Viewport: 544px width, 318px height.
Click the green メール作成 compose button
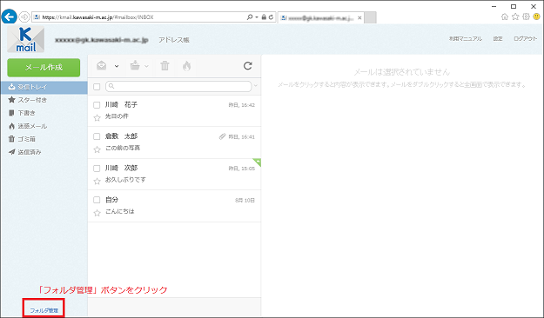(44, 67)
